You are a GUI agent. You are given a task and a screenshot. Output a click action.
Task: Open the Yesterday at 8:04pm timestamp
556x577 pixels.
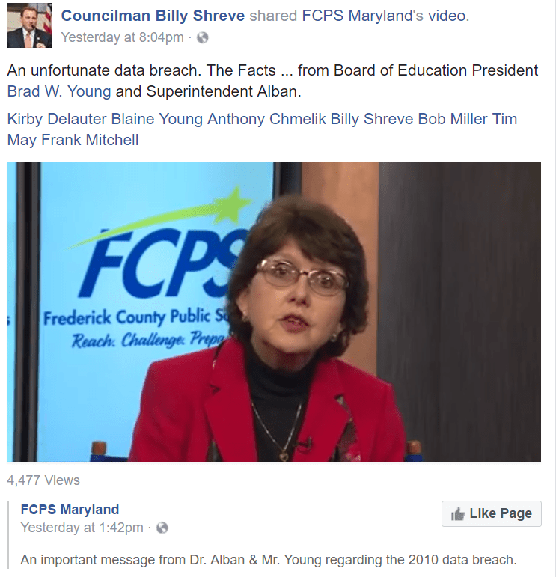coord(122,37)
